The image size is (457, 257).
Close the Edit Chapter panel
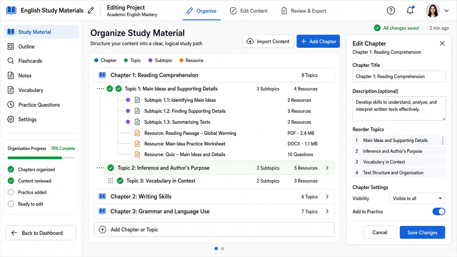click(442, 43)
